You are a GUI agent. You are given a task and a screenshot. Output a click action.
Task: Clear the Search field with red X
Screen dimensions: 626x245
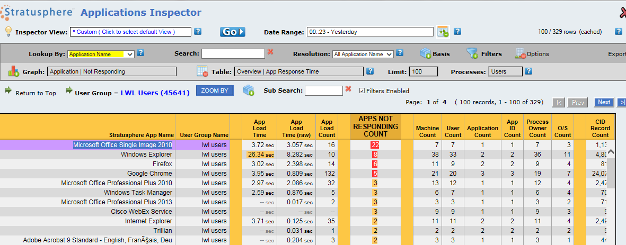tap(270, 52)
